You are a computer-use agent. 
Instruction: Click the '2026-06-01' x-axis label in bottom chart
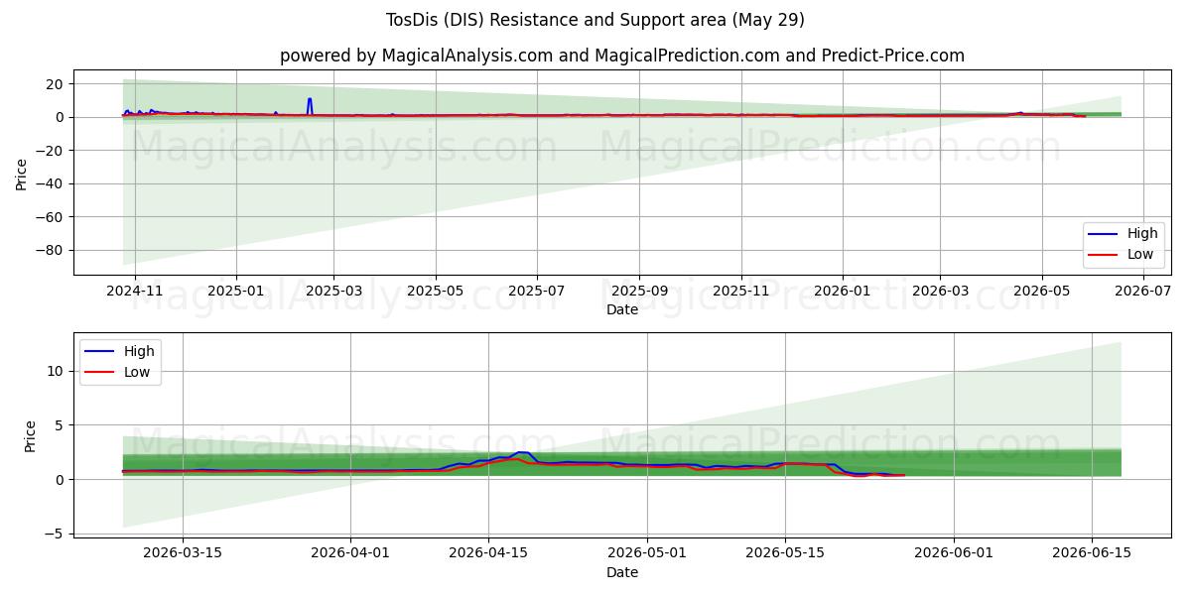click(954, 554)
